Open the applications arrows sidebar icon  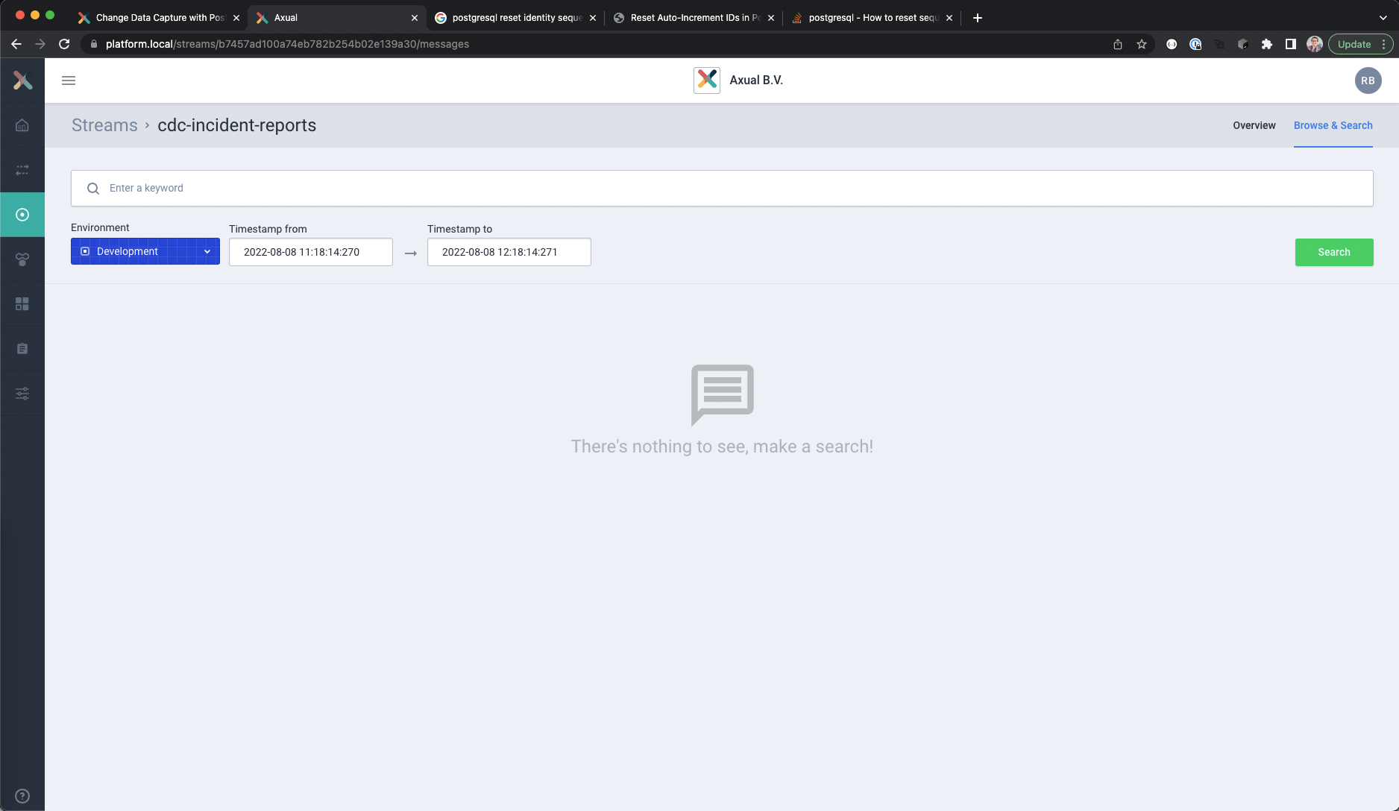[22, 170]
